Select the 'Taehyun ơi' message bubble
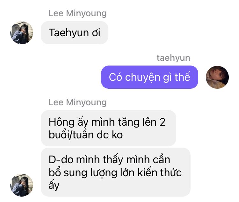The width and height of the screenshot is (239, 202). point(75,33)
